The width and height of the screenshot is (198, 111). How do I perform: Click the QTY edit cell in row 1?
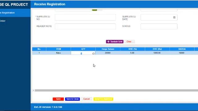coord(83,53)
